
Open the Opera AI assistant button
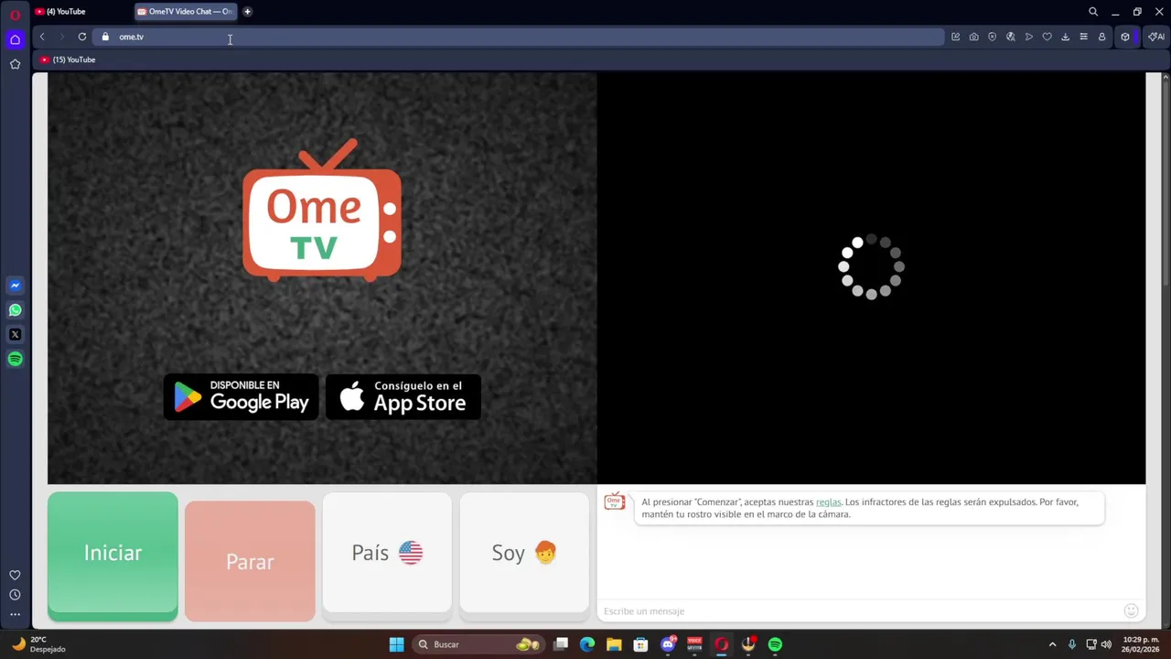tap(1156, 37)
